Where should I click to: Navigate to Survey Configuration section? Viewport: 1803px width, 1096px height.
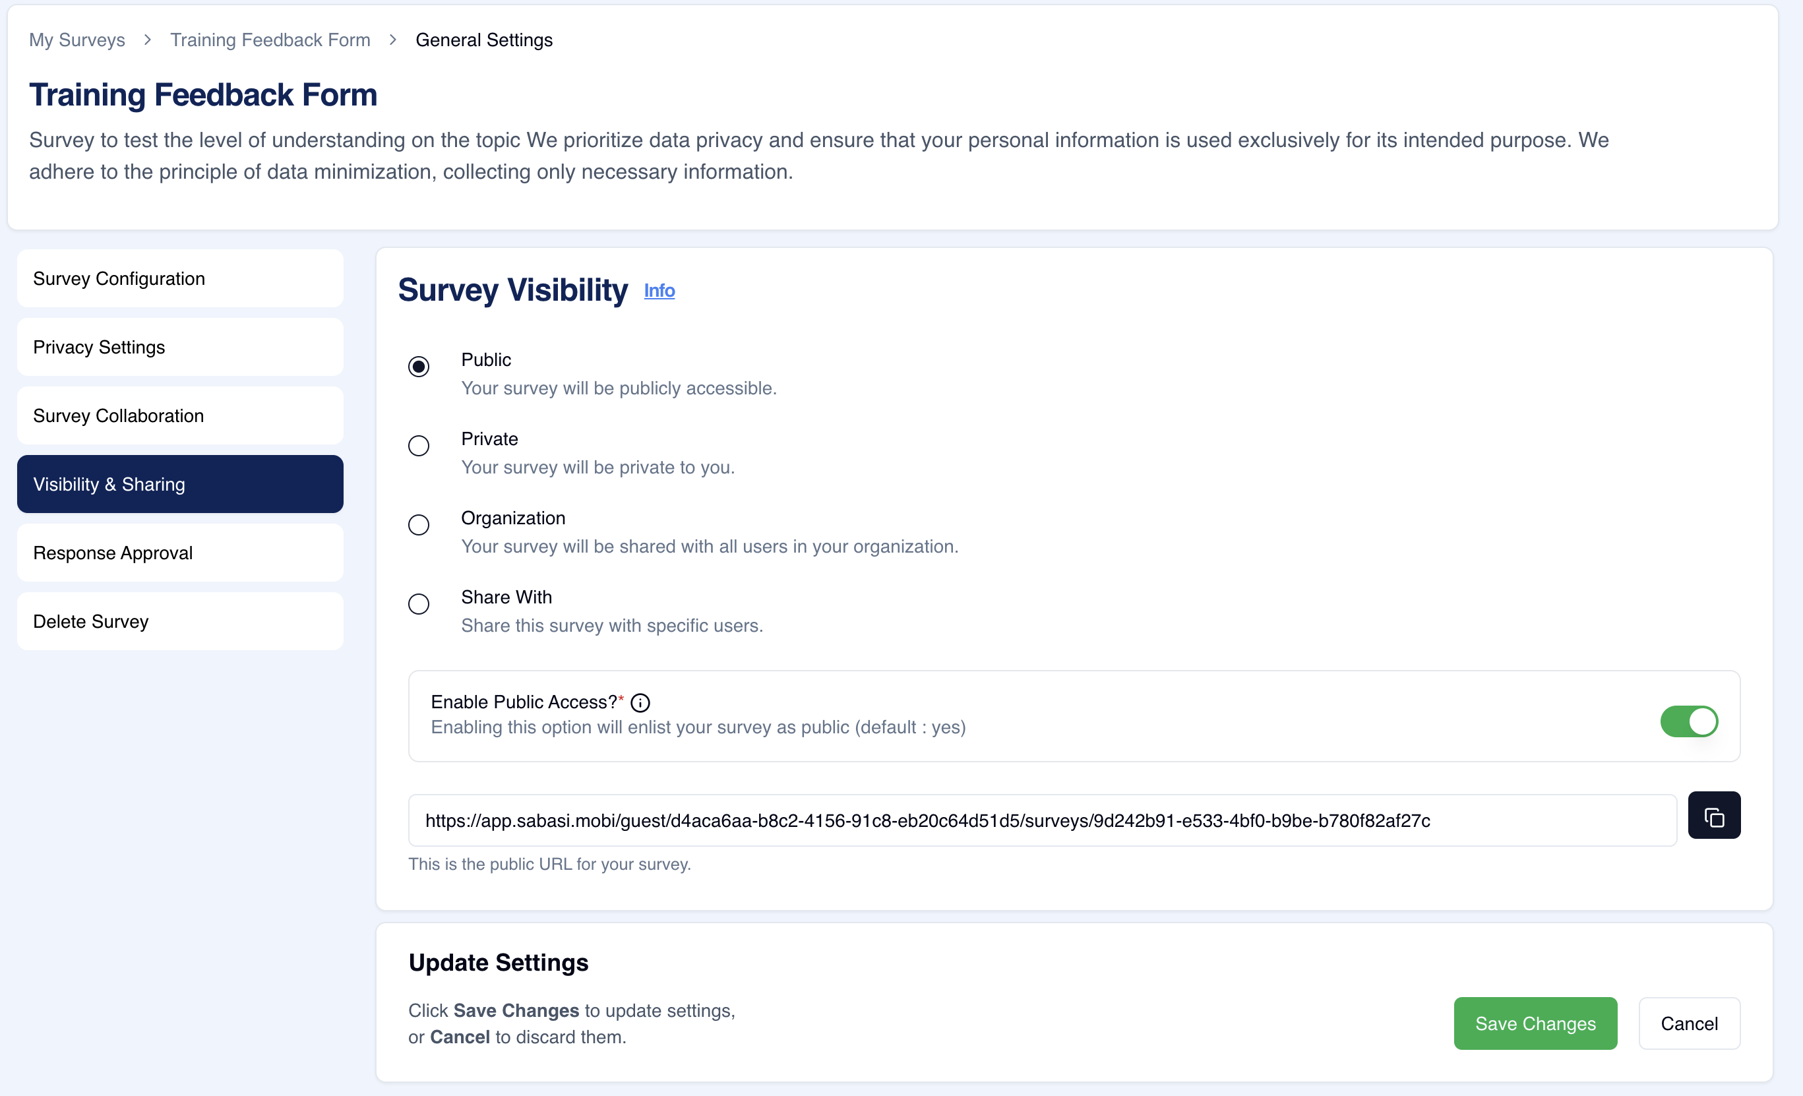179,278
